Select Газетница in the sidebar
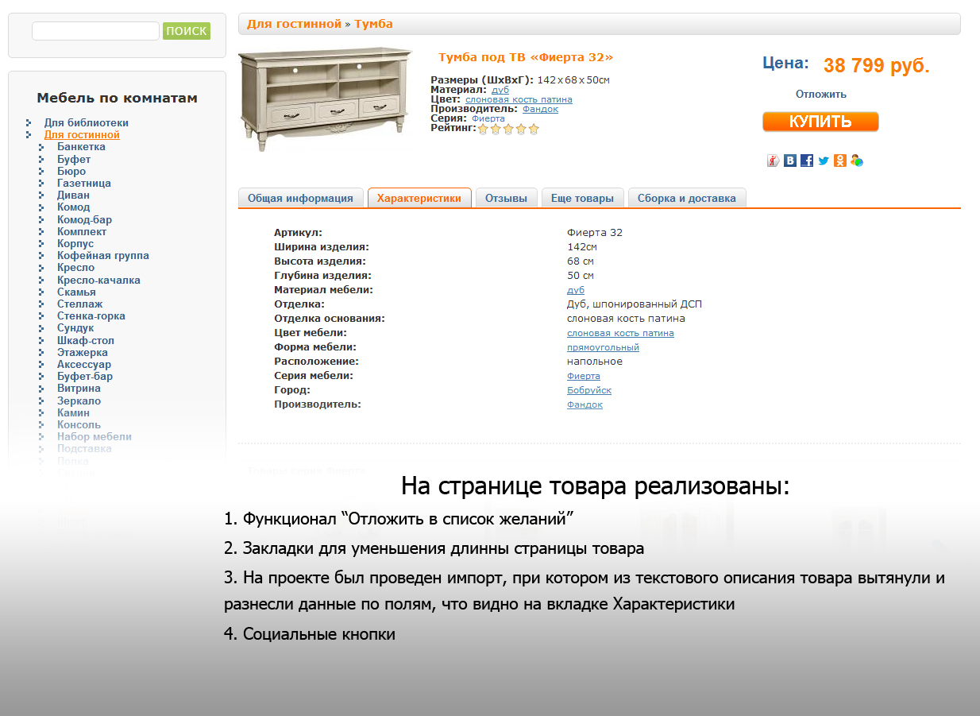Screen dimensions: 980x716 tap(84, 183)
